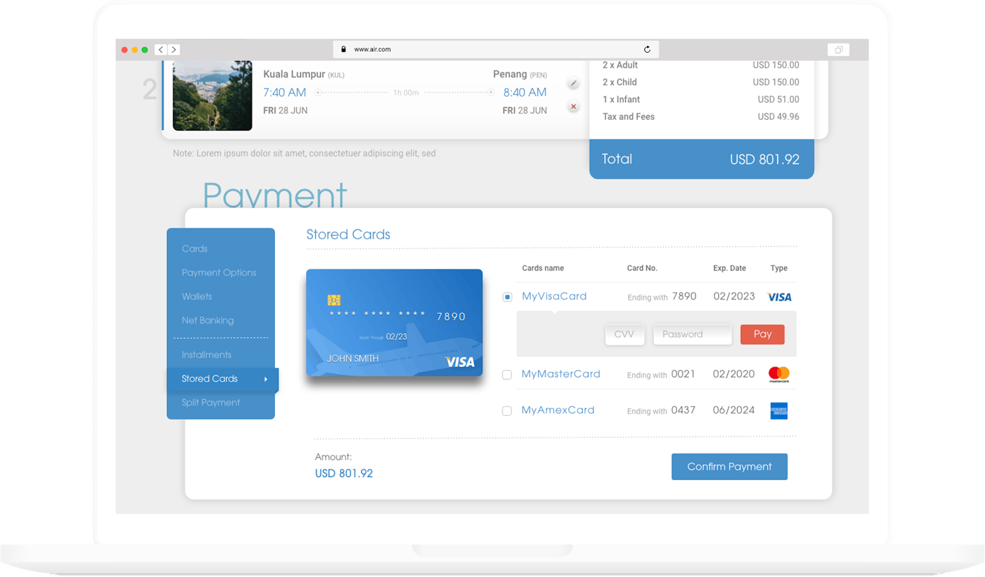Click the browser reload icon
This screenshot has width=985, height=577.
[647, 49]
